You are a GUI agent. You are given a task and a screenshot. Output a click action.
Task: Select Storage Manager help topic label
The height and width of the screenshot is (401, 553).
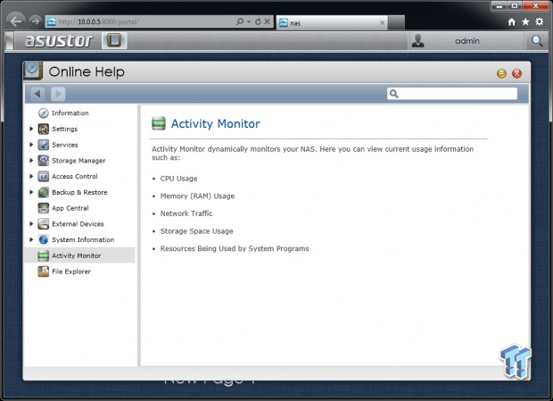78,161
